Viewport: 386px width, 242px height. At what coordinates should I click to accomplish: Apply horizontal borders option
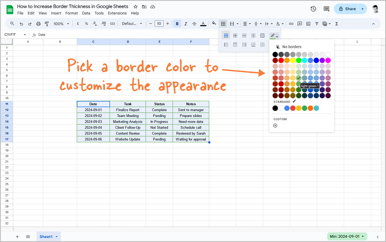click(244, 36)
